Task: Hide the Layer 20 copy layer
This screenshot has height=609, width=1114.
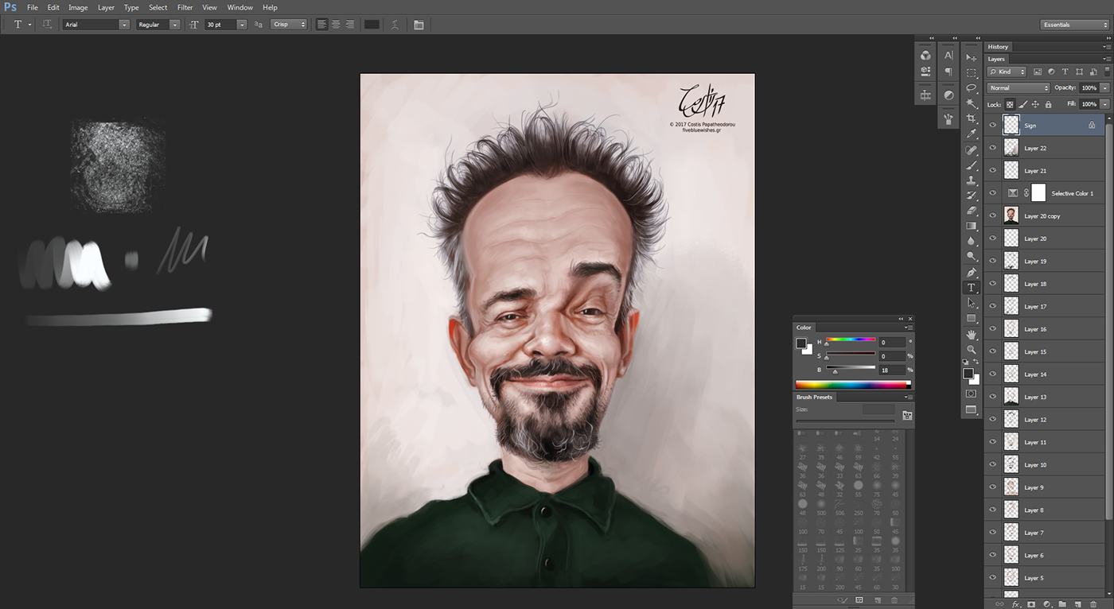Action: click(992, 215)
